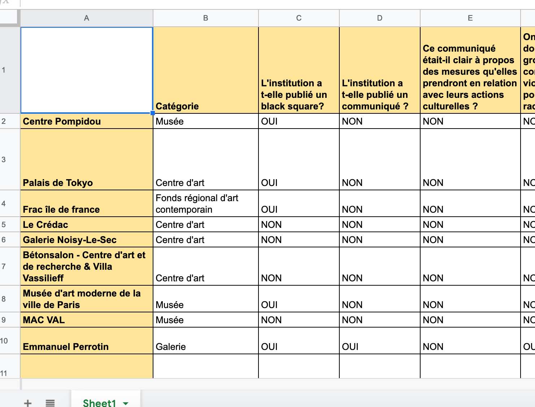Image resolution: width=535 pixels, height=407 pixels.
Task: Click OUI black square for Frac île de france
Action: [299, 204]
